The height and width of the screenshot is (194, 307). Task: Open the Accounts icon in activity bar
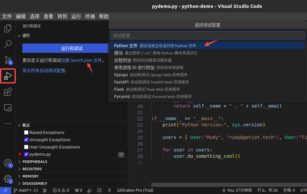8,163
